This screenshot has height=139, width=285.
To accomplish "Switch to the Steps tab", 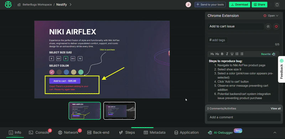I will pos(127,133).
